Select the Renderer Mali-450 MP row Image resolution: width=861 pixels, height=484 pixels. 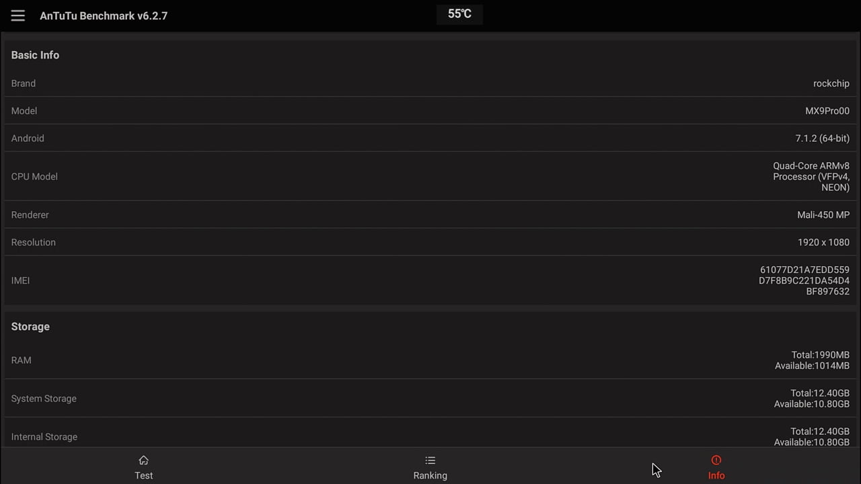pos(430,215)
